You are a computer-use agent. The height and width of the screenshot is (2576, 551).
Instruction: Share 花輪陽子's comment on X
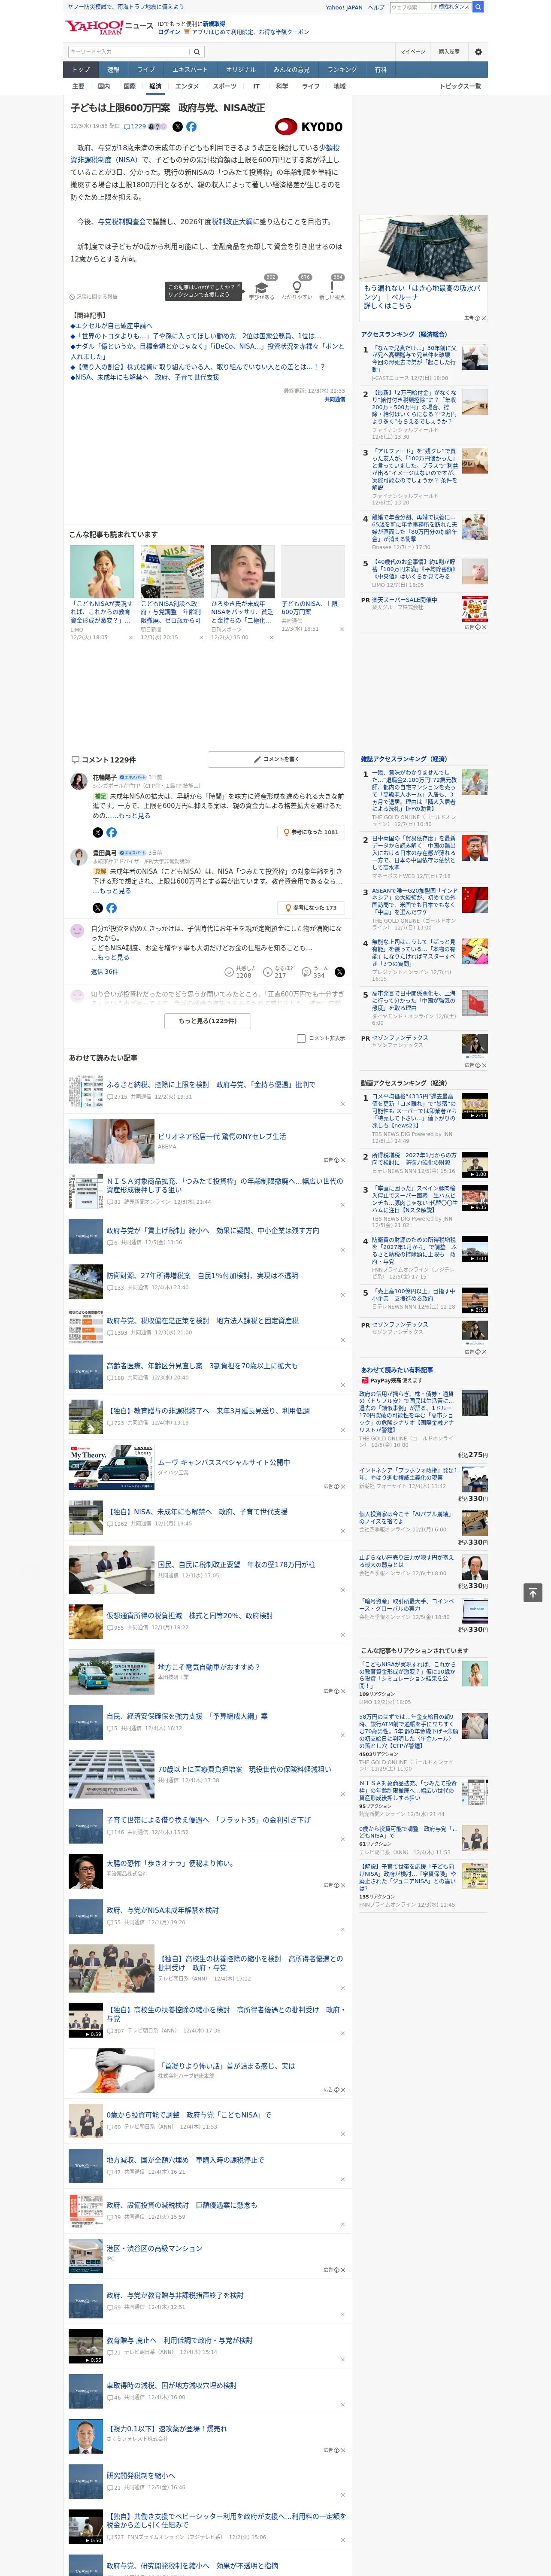[98, 832]
